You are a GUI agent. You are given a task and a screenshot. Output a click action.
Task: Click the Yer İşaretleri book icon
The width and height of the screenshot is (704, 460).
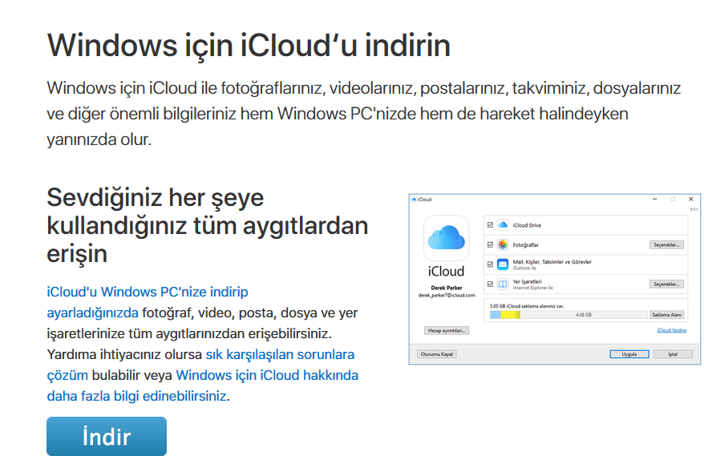pyautogui.click(x=503, y=284)
